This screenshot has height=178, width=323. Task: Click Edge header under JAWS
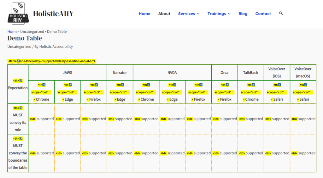68,92
